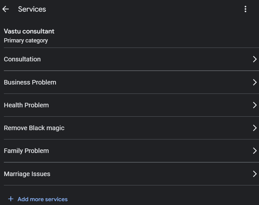This screenshot has width=259, height=205.
Task: Open the Marriage Issues chevron arrow
Action: (255, 174)
